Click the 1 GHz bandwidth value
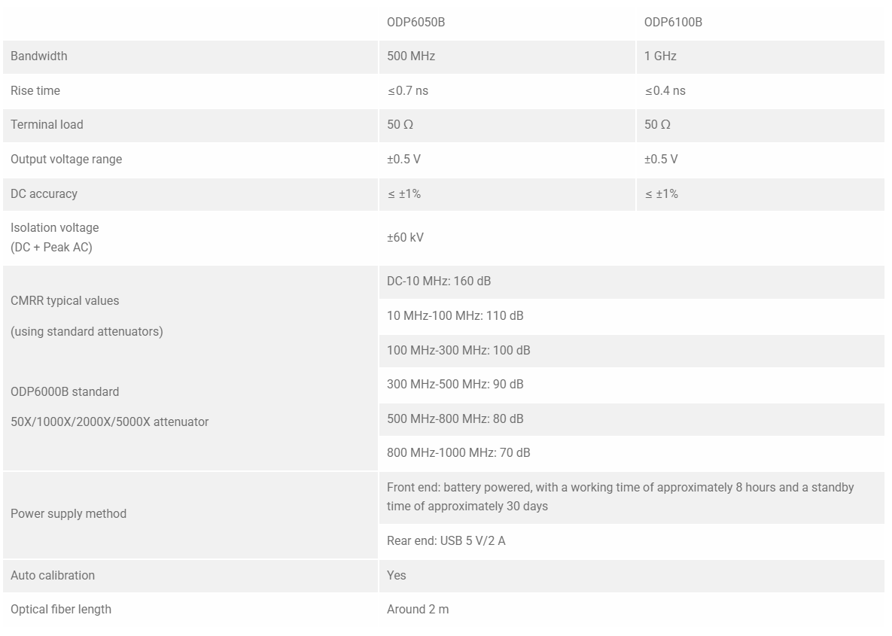The width and height of the screenshot is (892, 636). [660, 56]
